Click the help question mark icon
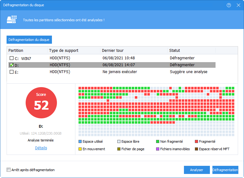 pos(229,5)
